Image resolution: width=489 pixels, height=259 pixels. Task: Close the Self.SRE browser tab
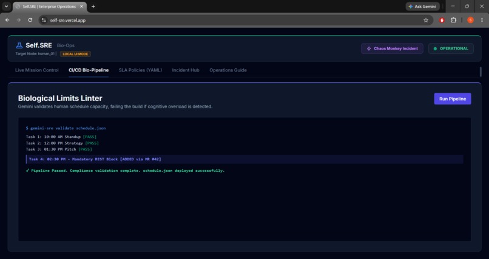coord(82,7)
